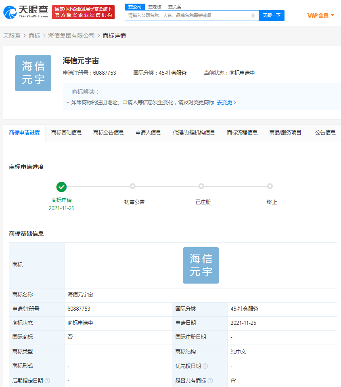Click the 海信元宇 trademark image in the table
Screen dimensions: 341x387
(201, 265)
